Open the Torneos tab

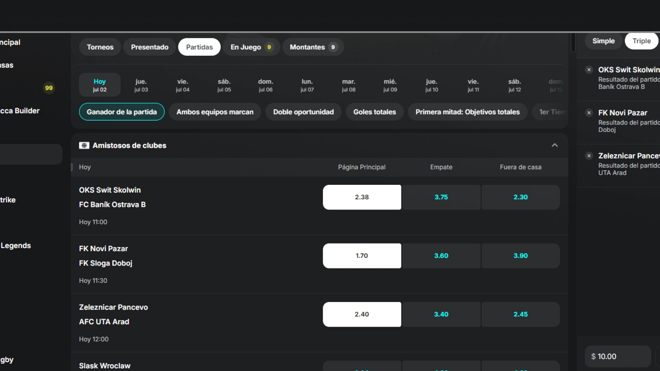tap(100, 47)
